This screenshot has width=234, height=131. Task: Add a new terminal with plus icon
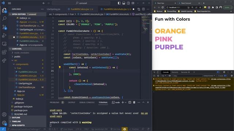(123, 102)
